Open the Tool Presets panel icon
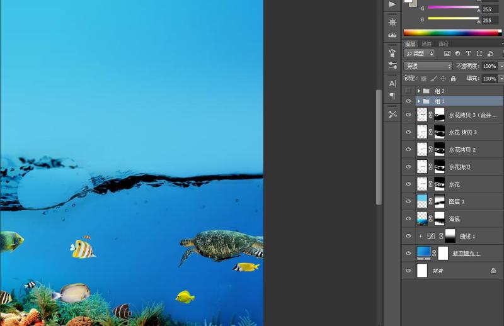504x326 pixels. 392,114
